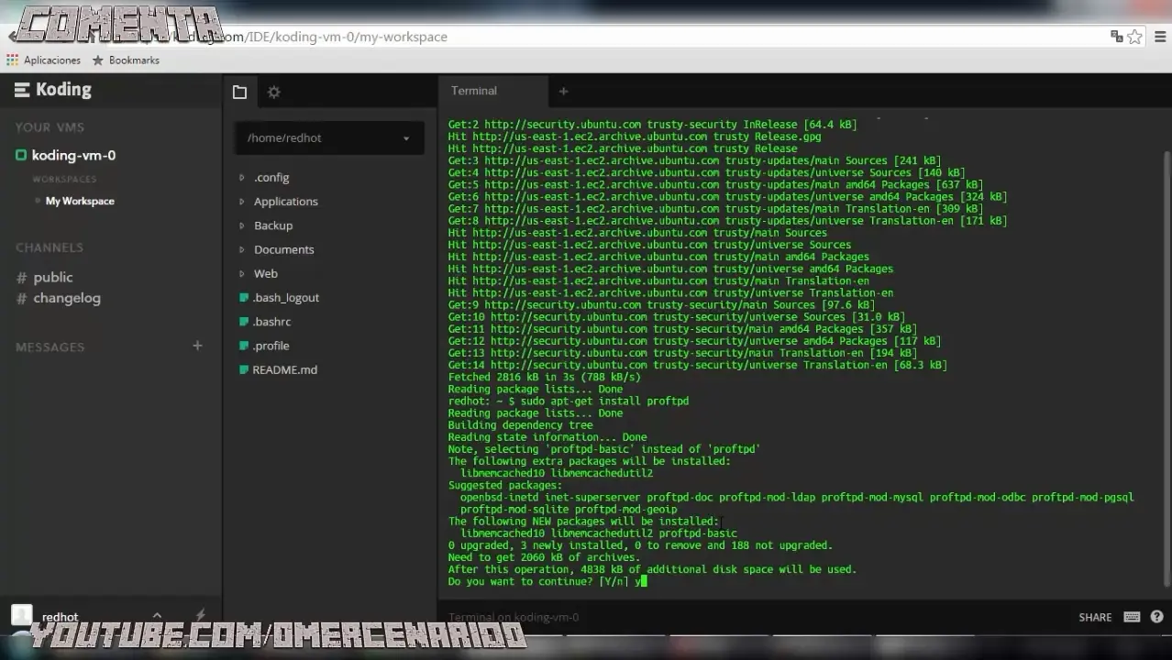Bookmark this page with the star icon
Screen dimensions: 1172x660
(1135, 37)
